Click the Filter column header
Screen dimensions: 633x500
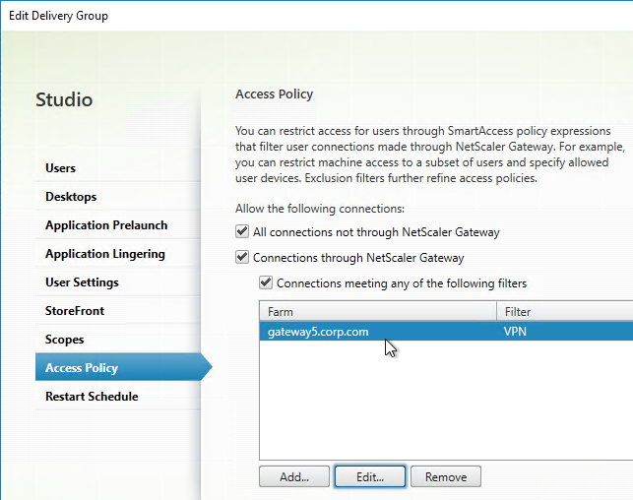(x=565, y=312)
